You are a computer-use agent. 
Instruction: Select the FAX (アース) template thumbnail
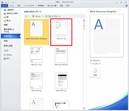click(61, 29)
